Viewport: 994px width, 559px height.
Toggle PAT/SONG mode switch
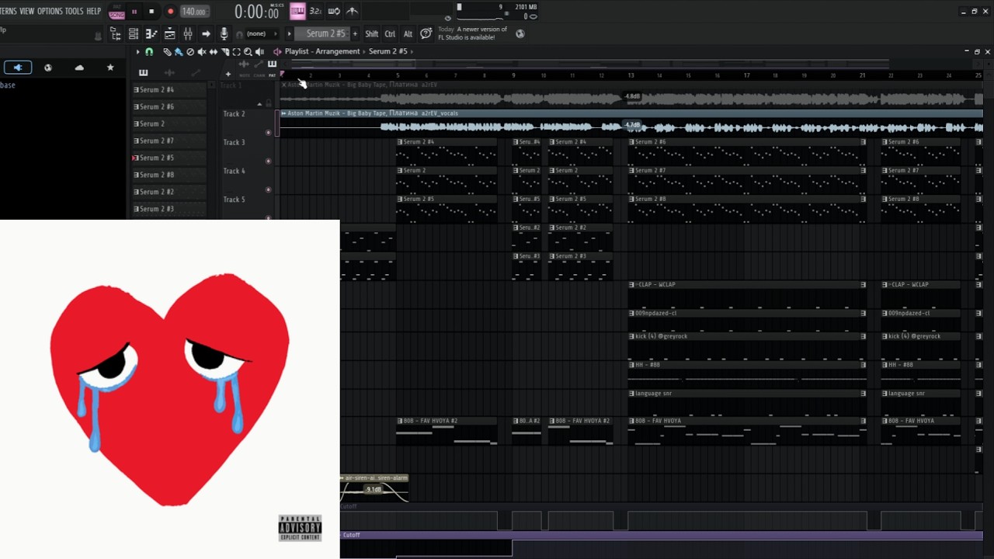[x=116, y=12]
